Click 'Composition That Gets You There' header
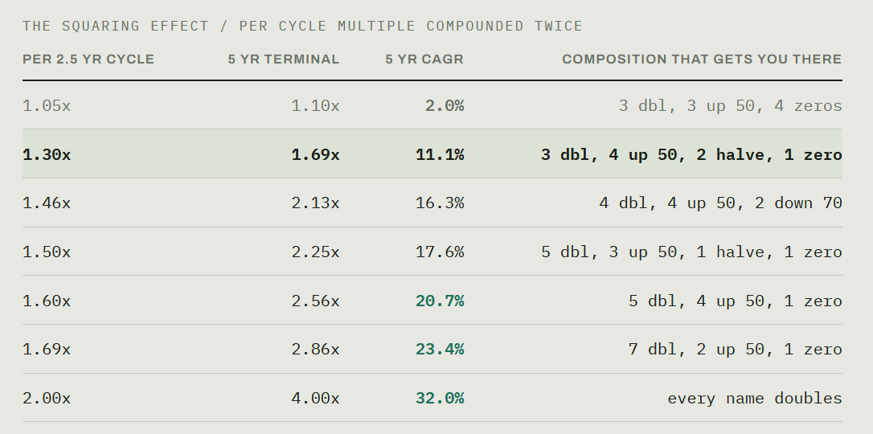Screen dimensions: 873x434 702,59
